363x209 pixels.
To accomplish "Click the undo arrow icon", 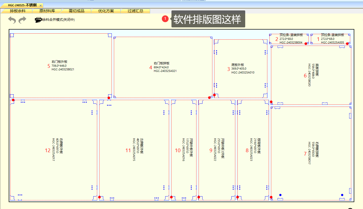I will click(12, 20).
